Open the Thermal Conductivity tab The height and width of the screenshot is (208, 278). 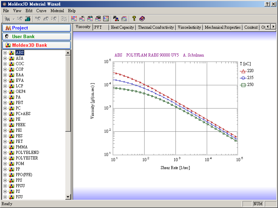(x=156, y=27)
